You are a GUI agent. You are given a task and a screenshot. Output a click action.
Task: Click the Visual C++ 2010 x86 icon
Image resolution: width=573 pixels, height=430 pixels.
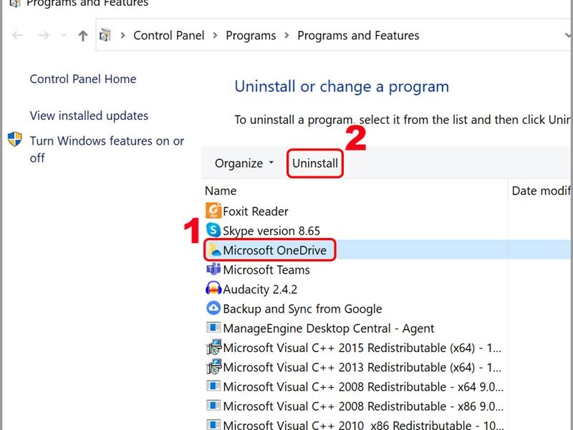click(x=213, y=424)
